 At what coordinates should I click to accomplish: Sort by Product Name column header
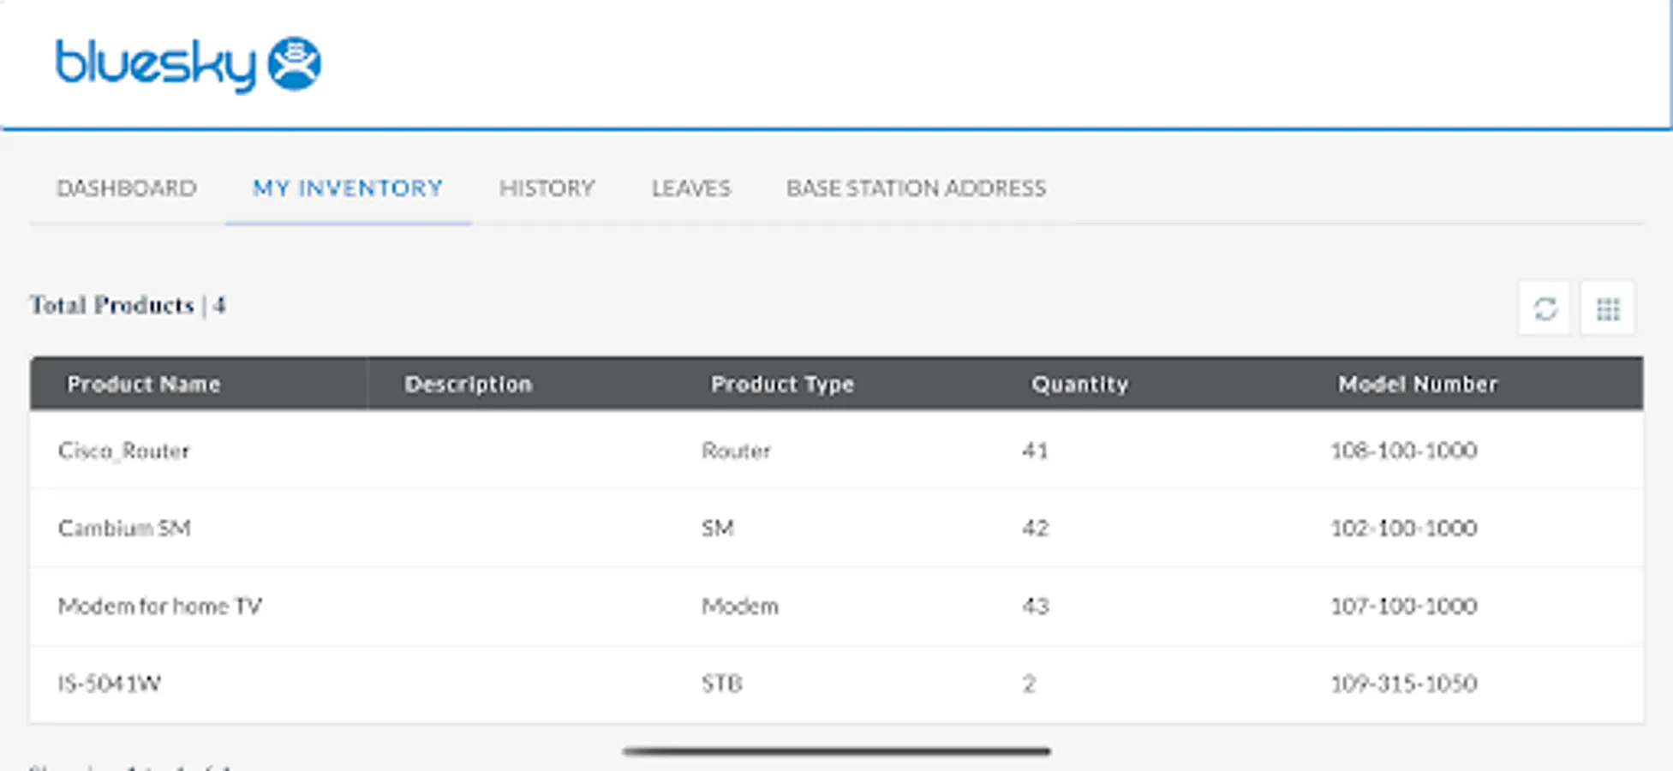pos(144,385)
